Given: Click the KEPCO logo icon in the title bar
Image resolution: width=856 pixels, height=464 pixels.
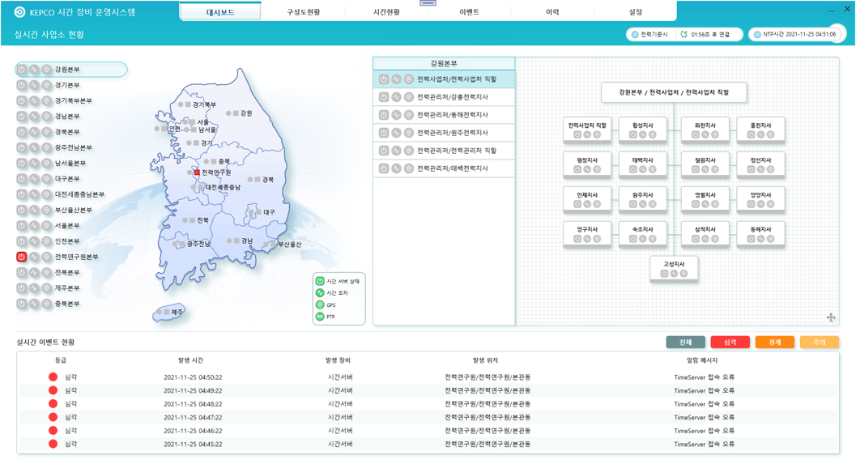Looking at the screenshot, I should 19,12.
